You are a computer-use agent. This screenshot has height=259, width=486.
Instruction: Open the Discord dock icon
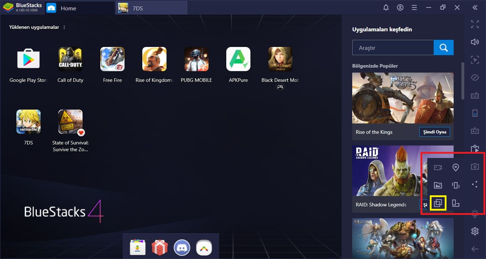182,248
